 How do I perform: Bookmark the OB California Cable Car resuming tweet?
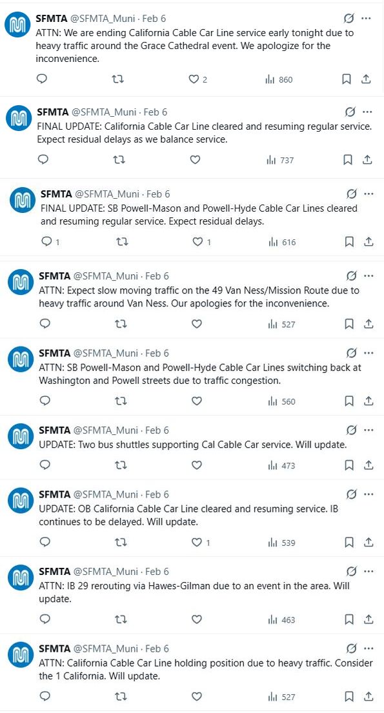(x=349, y=542)
